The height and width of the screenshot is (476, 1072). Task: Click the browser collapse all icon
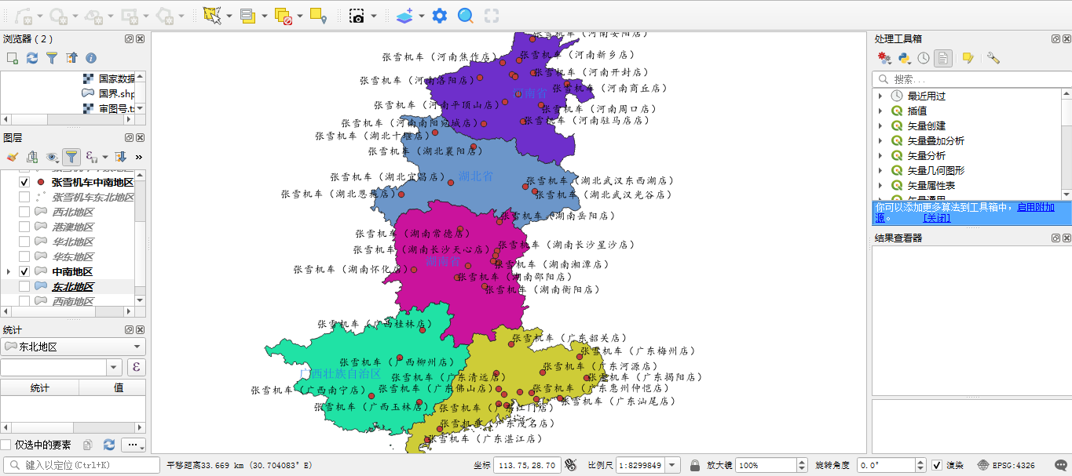click(71, 58)
